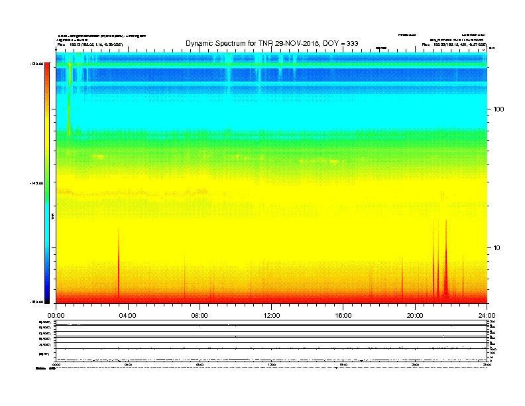Click the 24:00 time axis label

pyautogui.click(x=487, y=316)
